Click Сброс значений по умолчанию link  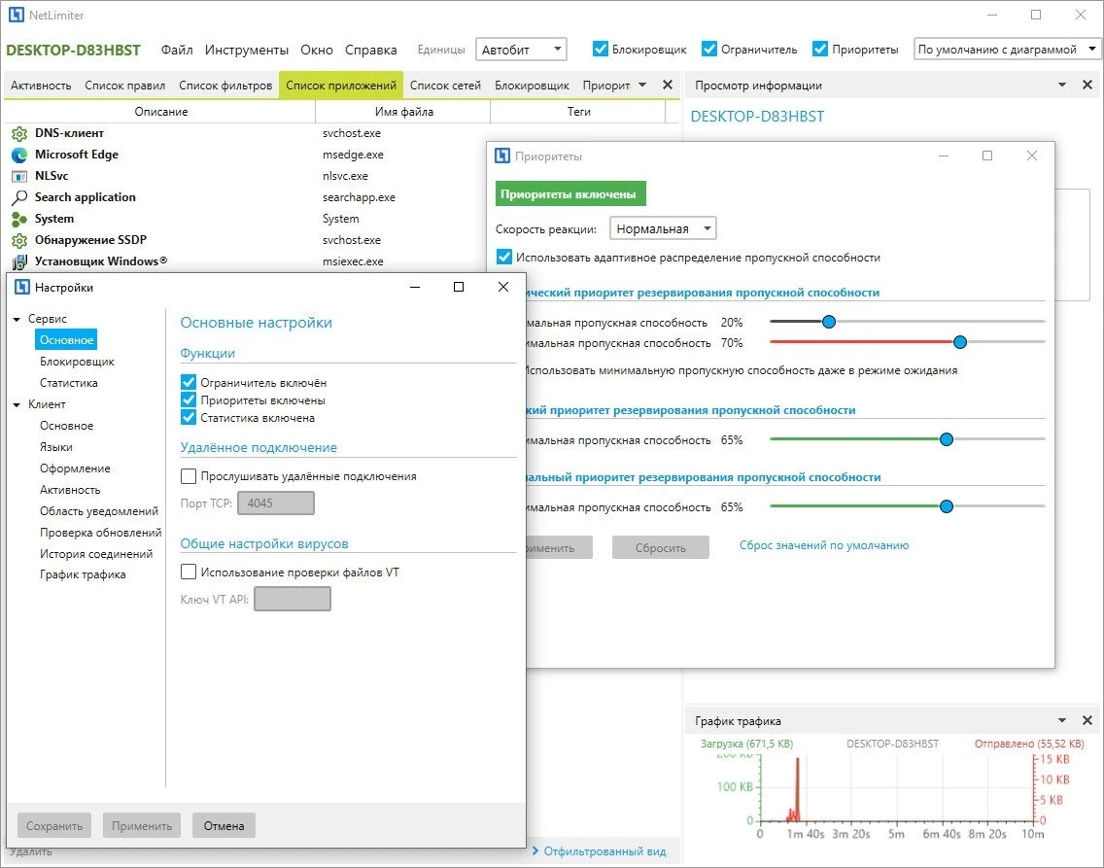pos(824,545)
